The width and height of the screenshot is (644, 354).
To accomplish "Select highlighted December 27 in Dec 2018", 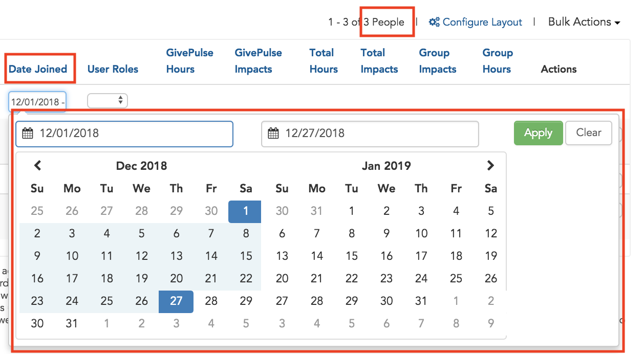I will [x=176, y=301].
